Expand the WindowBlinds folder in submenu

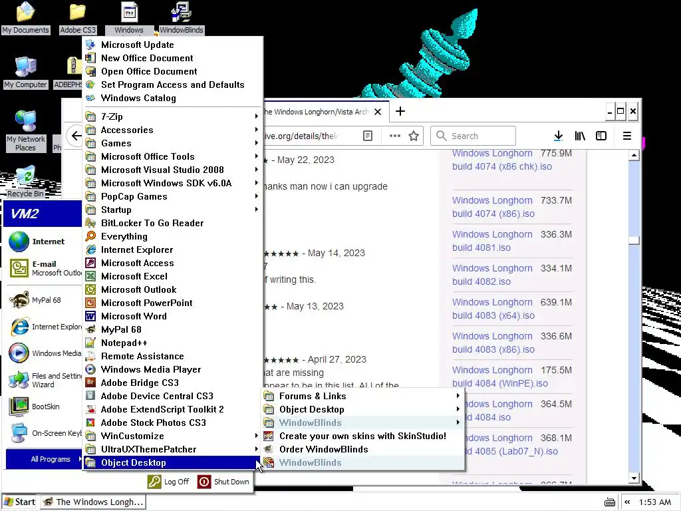coord(362,423)
